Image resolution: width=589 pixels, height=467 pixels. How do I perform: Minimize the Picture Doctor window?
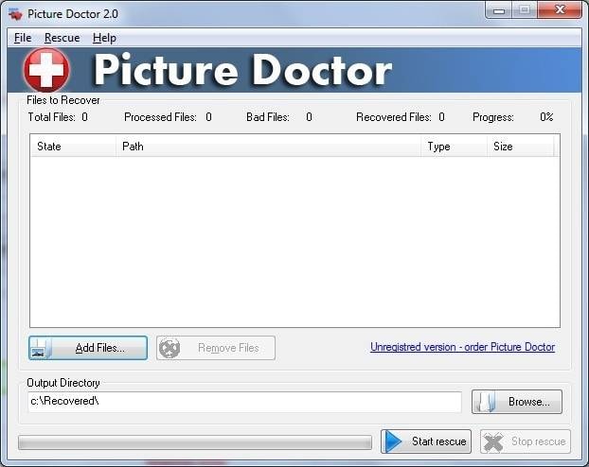tap(499, 10)
